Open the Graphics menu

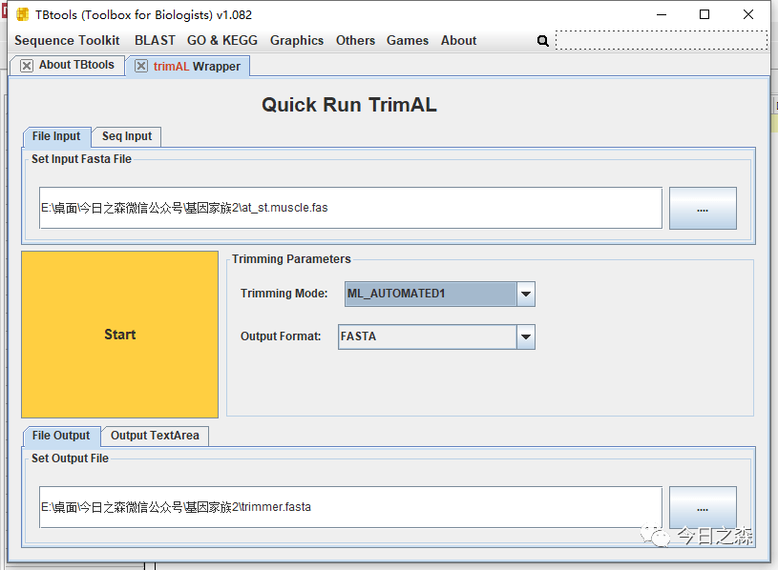click(297, 41)
